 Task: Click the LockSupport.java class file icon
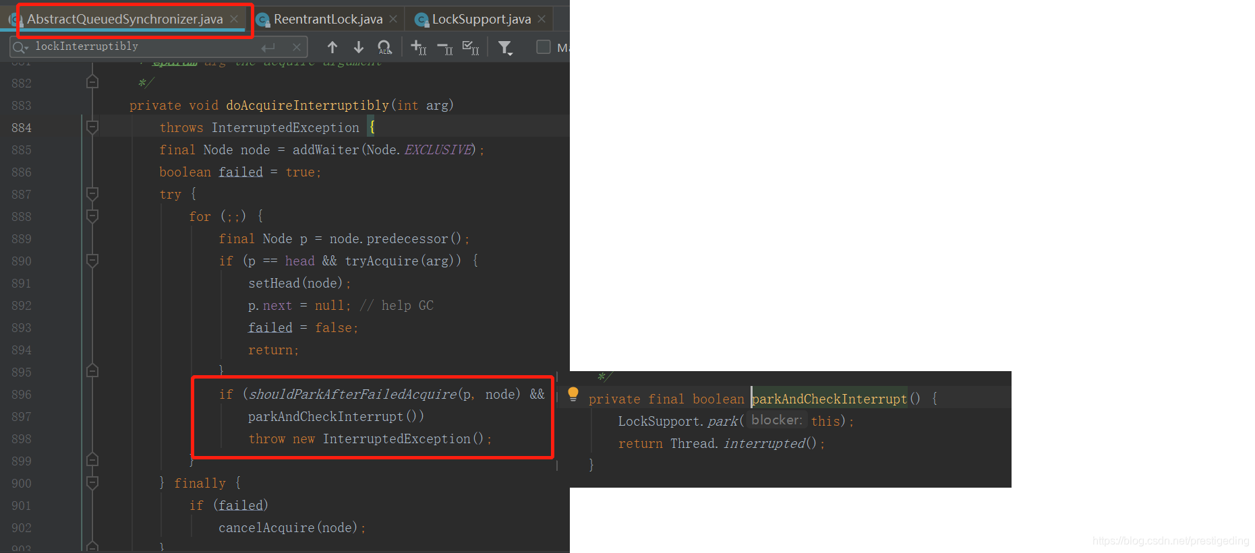[x=421, y=20]
